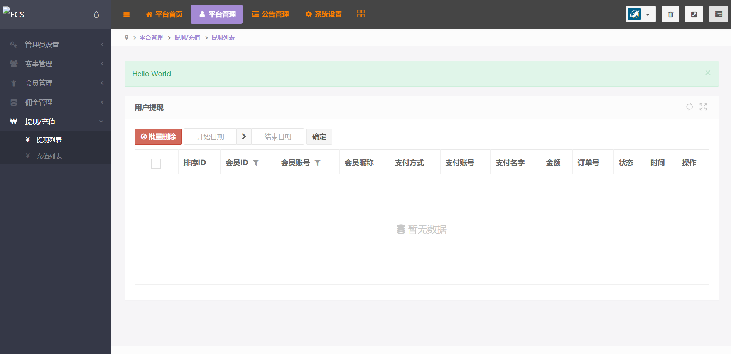Filter by 会员账号 column funnel icon
The image size is (731, 354).
(x=317, y=163)
